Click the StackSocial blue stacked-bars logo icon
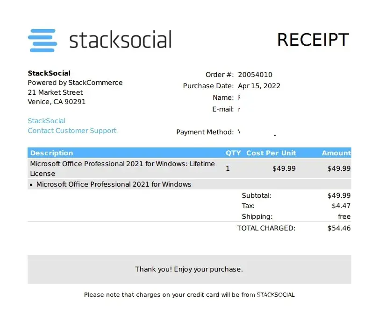The height and width of the screenshot is (314, 371). point(43,41)
